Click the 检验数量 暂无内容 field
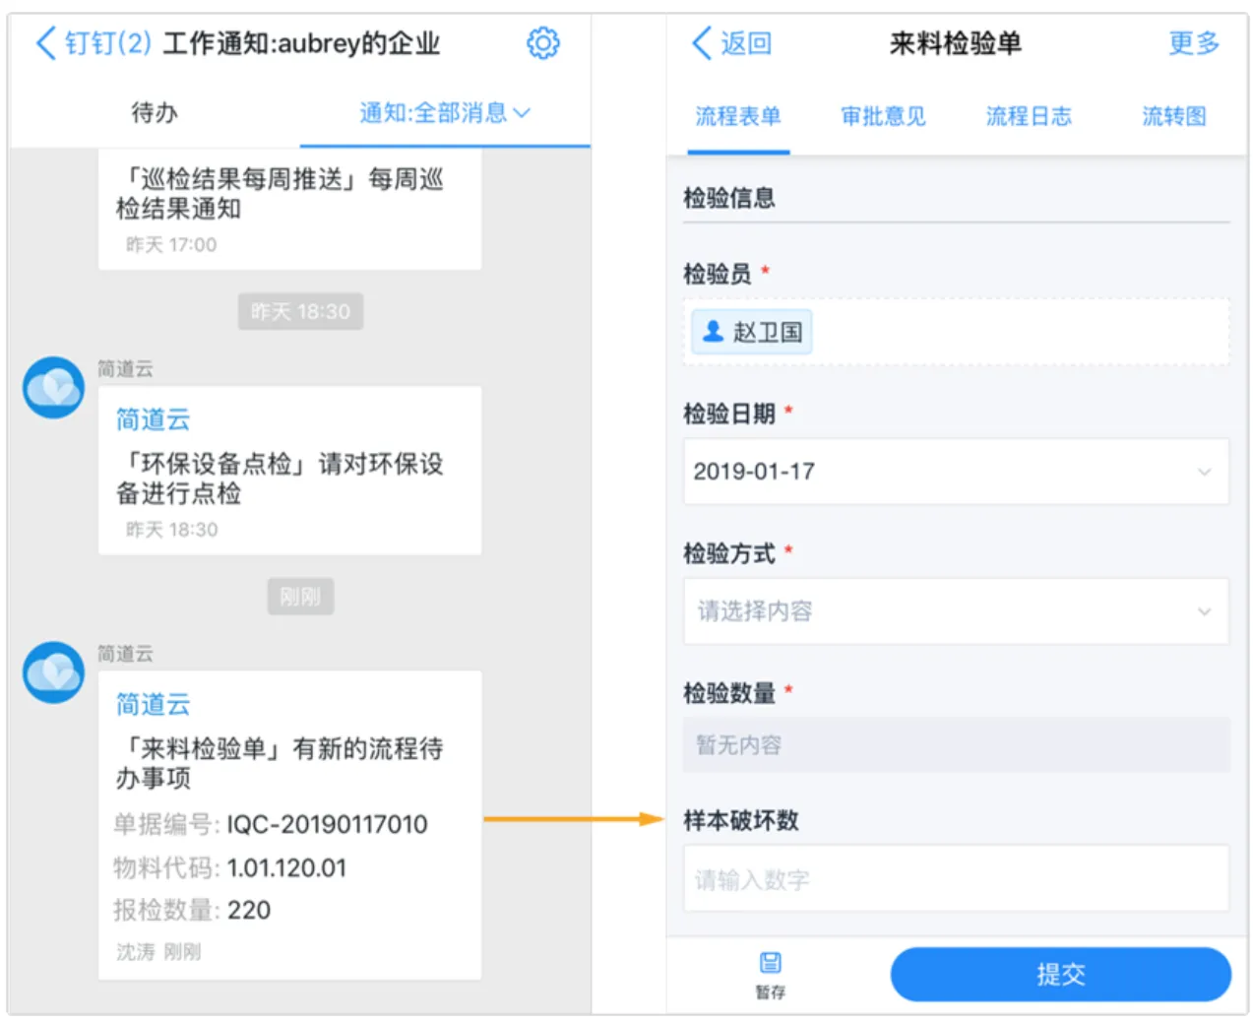1253x1023 pixels. (956, 744)
